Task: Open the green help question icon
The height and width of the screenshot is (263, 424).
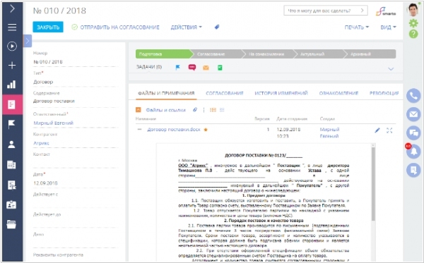Action: pos(413,34)
